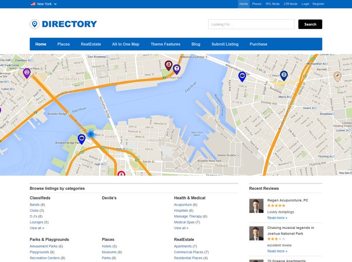Click the Classifieds category heading
The image size is (352, 262).
[x=40, y=198]
